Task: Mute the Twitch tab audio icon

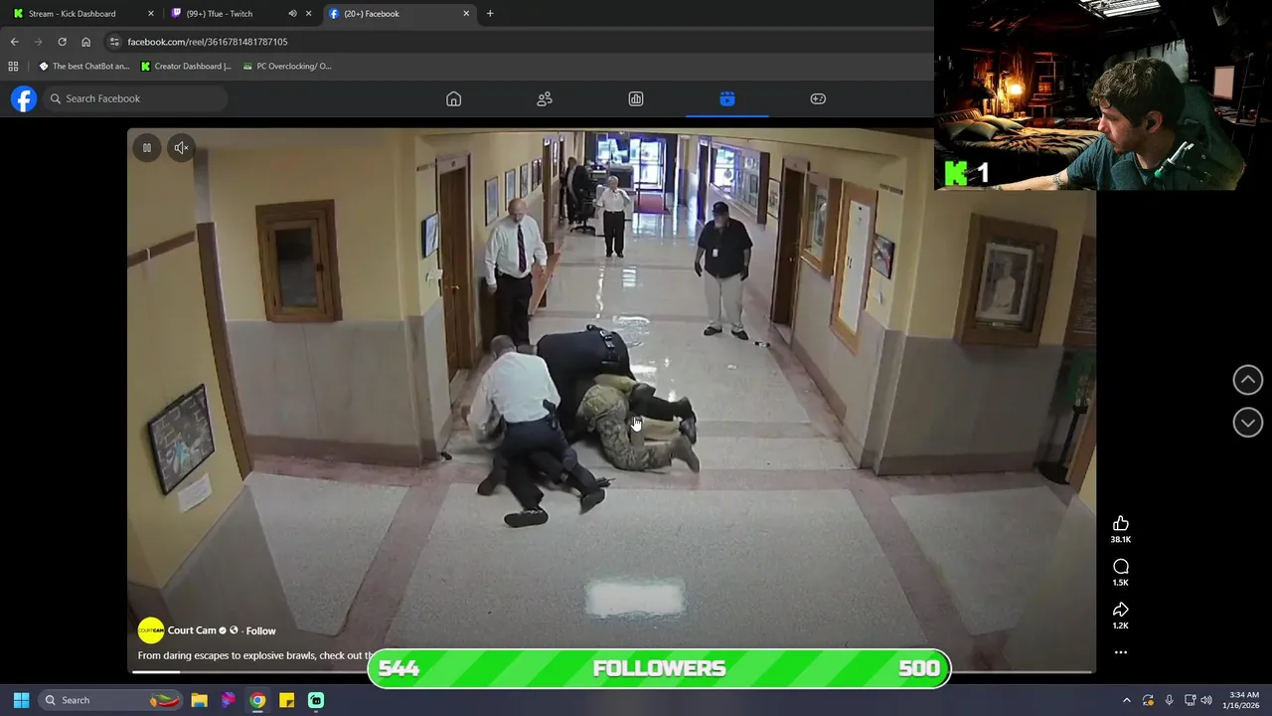Action: tap(292, 14)
